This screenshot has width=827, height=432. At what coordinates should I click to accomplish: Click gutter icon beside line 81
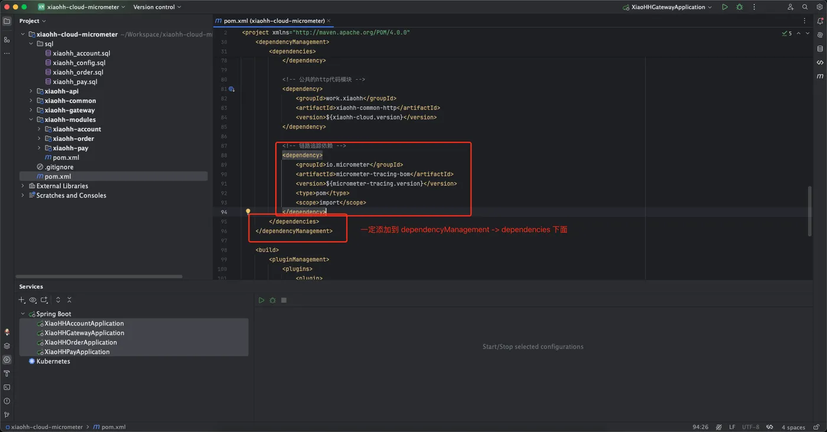(232, 89)
